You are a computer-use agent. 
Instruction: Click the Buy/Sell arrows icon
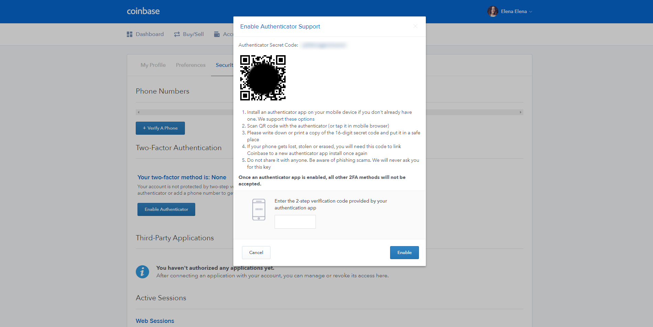[177, 34]
